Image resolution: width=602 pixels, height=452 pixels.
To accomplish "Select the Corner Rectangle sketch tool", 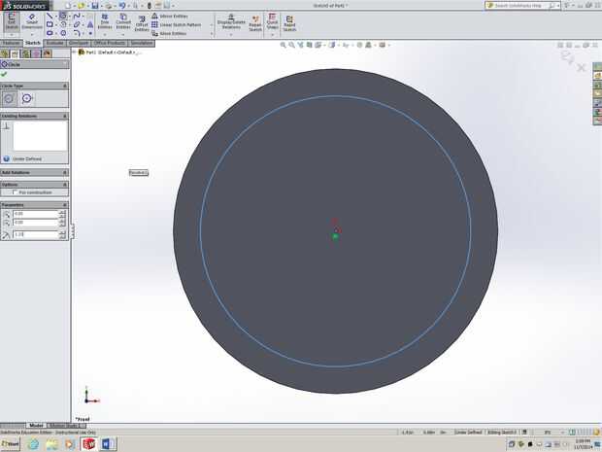I will tap(50, 24).
